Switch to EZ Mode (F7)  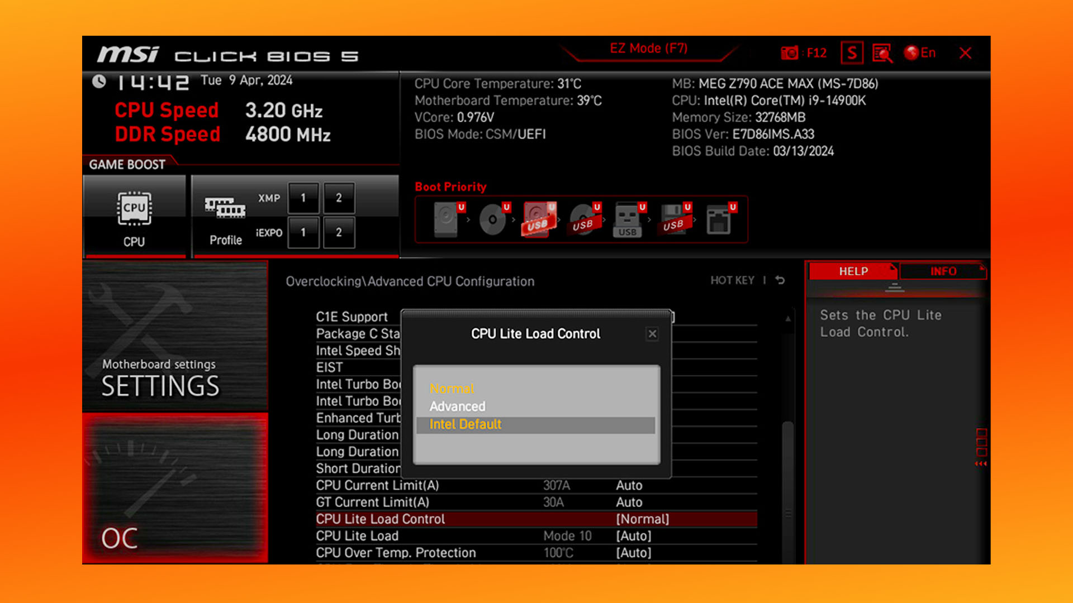(648, 49)
